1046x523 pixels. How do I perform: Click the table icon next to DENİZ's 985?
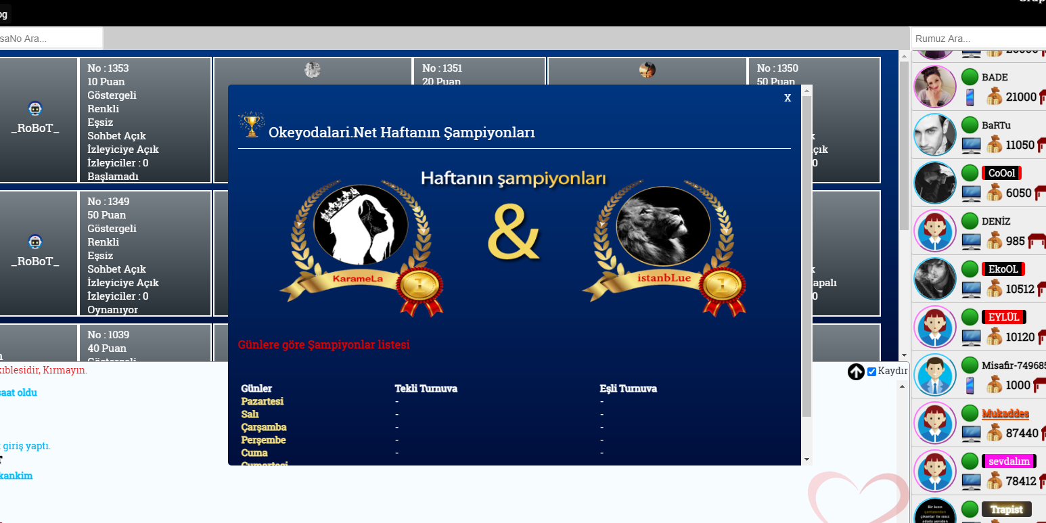[x=1037, y=241]
